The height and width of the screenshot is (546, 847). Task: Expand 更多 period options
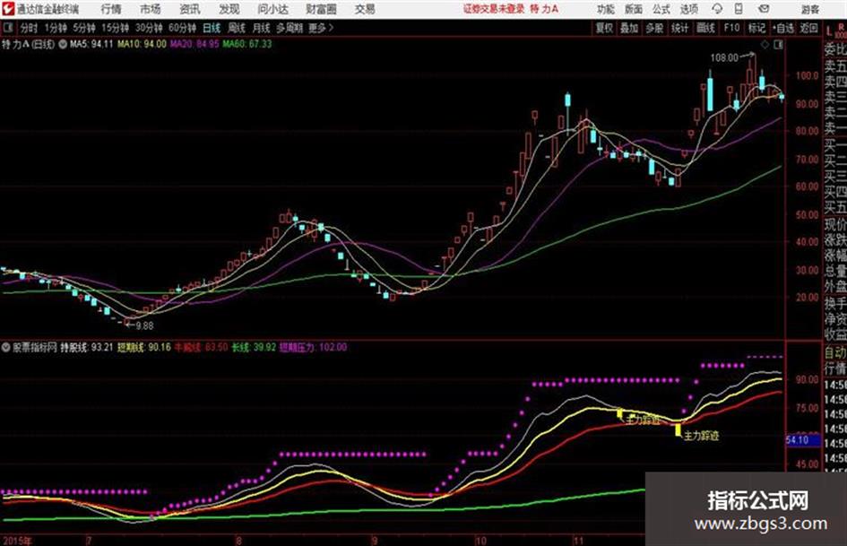[x=321, y=28]
